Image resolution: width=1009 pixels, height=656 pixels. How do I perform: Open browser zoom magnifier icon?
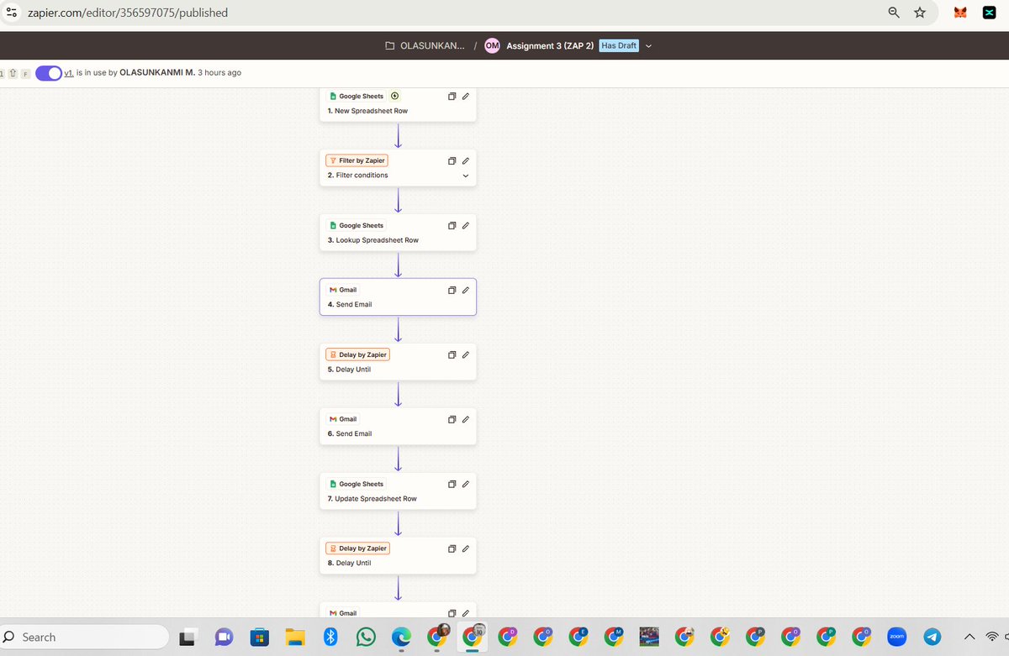click(895, 13)
